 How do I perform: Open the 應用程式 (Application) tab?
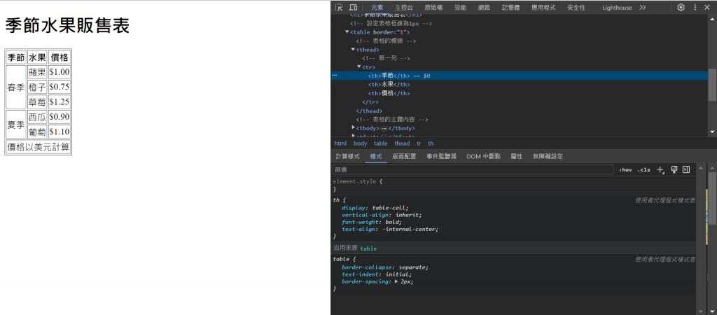point(543,8)
